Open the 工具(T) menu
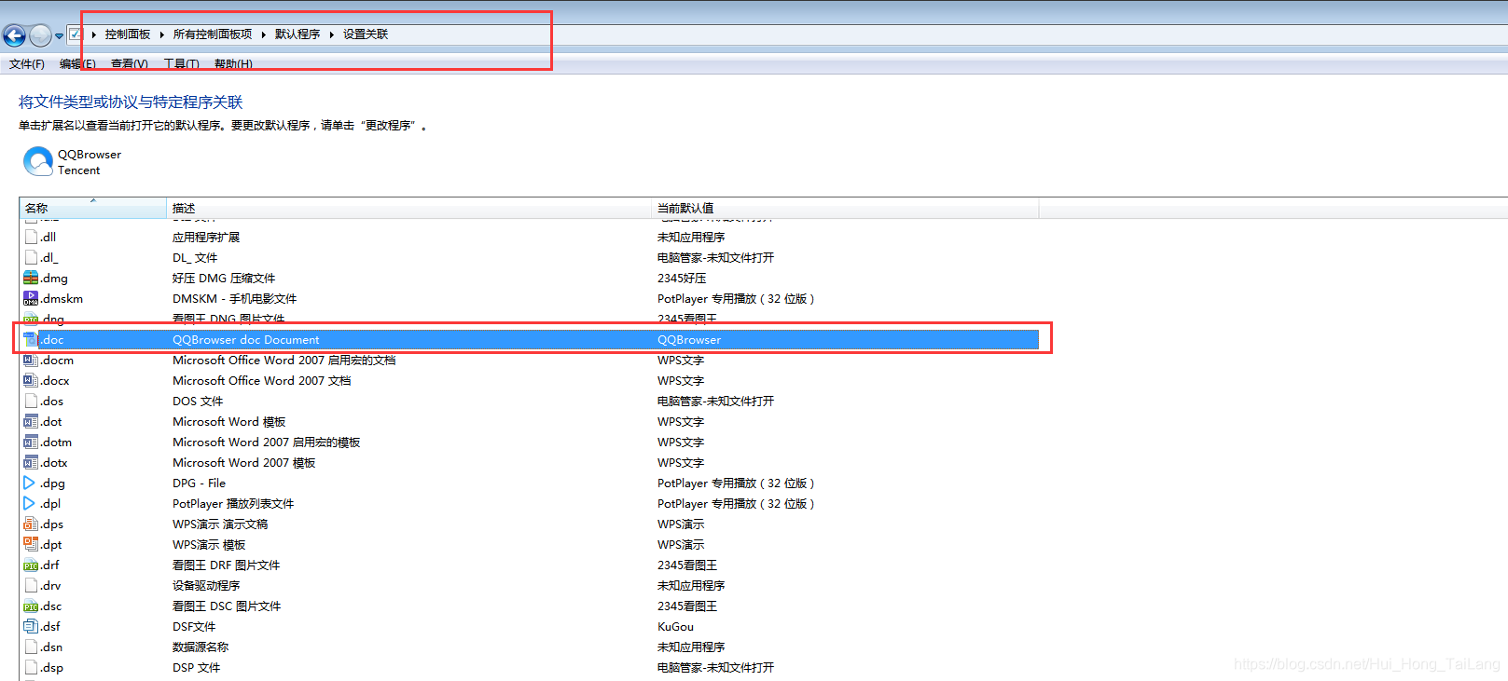This screenshot has height=681, width=1508. click(x=182, y=64)
